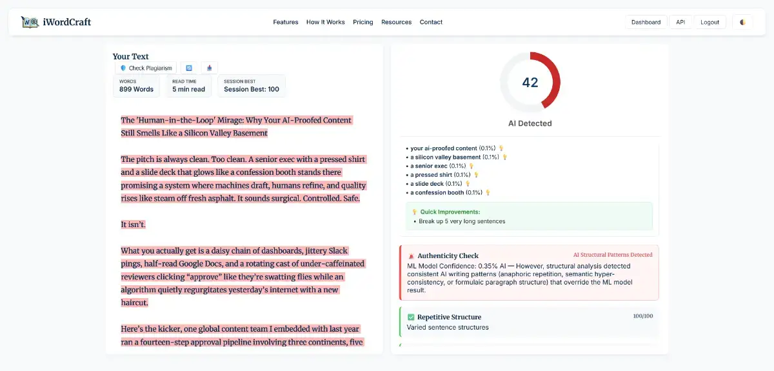Image resolution: width=774 pixels, height=371 pixels.
Task: Click 'Break up 5 very long sentences' tip
Action: (x=462, y=221)
